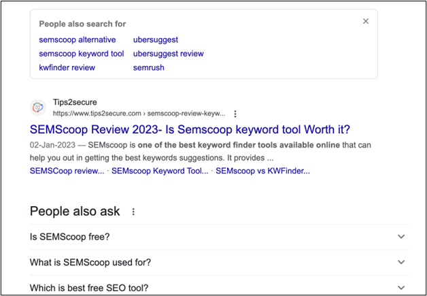Image resolution: width=427 pixels, height=296 pixels.
Task: Click the Tips2secure site name text
Action: 75,103
